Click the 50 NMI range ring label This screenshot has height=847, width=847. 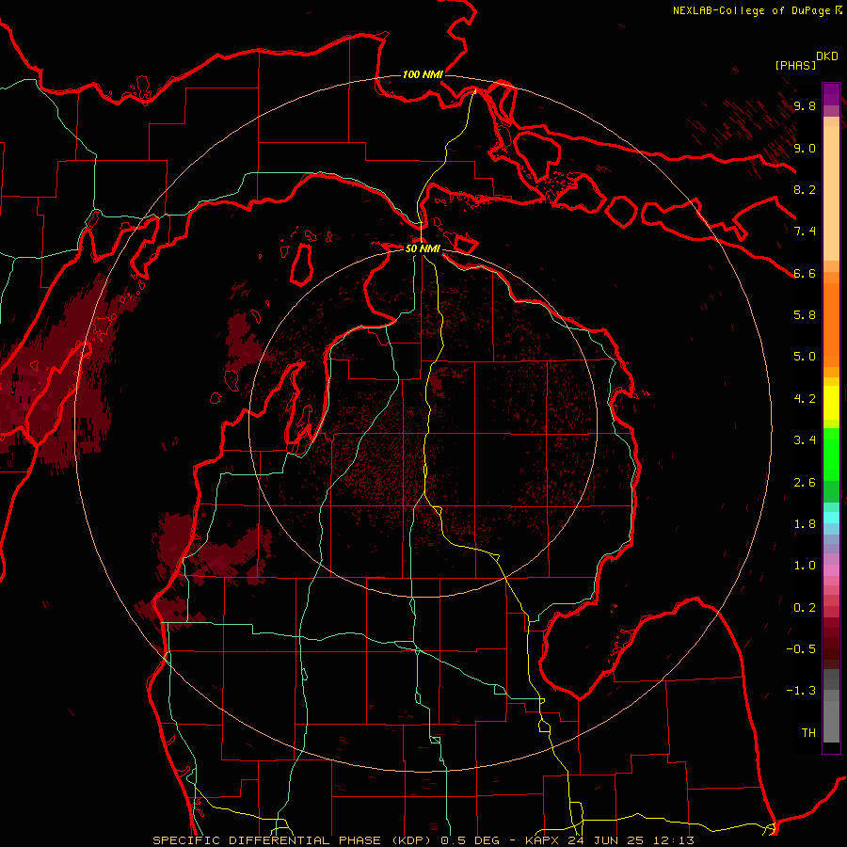coord(423,248)
